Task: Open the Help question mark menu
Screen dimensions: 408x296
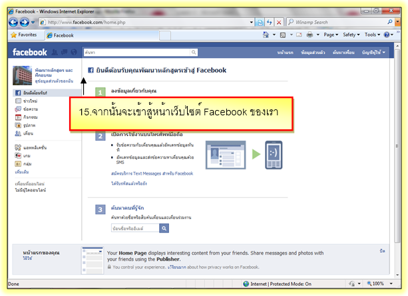Action: pyautogui.click(x=389, y=35)
